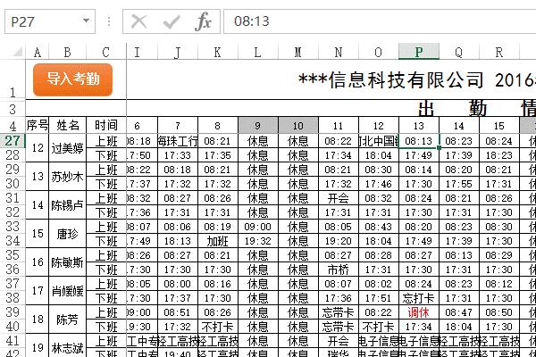Click the 19:32 cell in column L
This screenshot has width=536, height=357.
(258, 241)
